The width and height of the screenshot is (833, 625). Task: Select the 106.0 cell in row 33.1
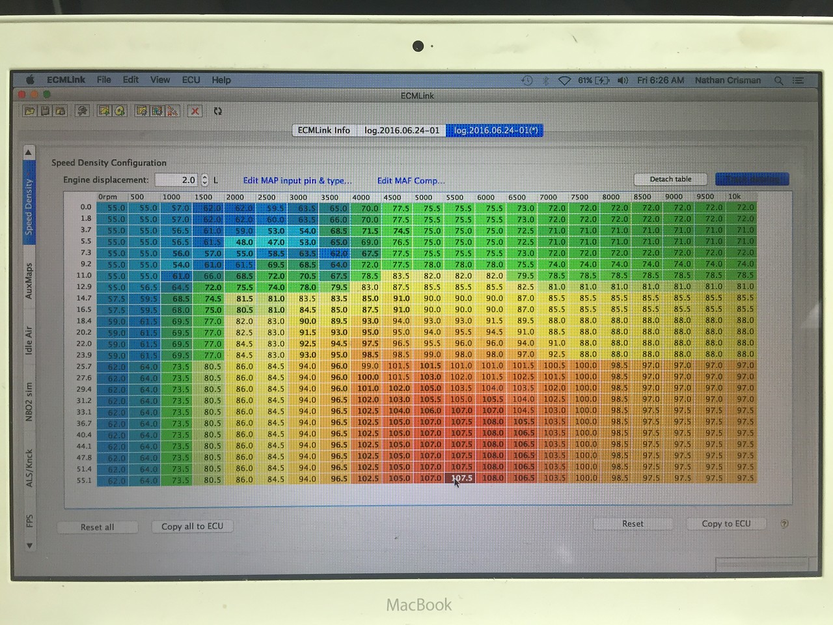coord(429,411)
